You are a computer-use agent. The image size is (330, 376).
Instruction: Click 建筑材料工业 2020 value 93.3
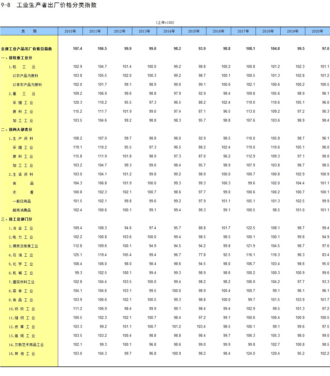[x=326, y=282]
